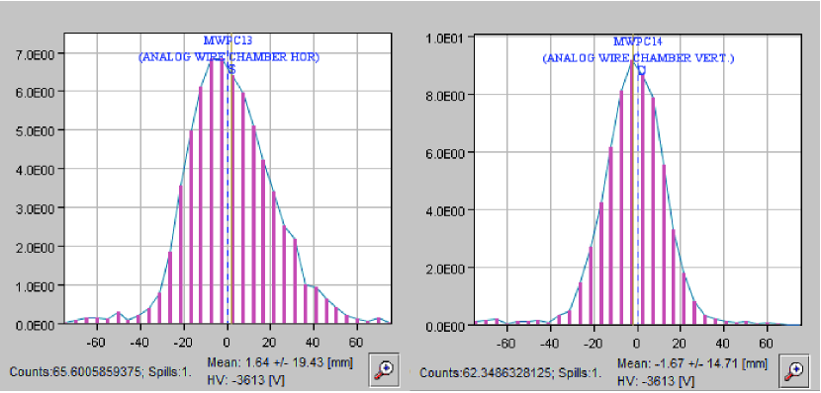
Task: Click the ANALOG WIRE CHAMBER HOR subtitle
Action: pos(228,57)
